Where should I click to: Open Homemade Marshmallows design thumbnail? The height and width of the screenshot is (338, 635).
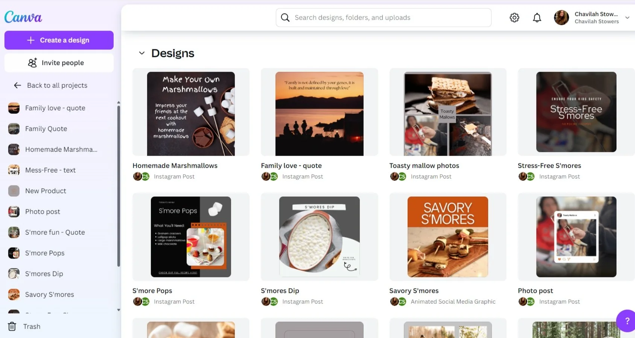click(x=191, y=113)
